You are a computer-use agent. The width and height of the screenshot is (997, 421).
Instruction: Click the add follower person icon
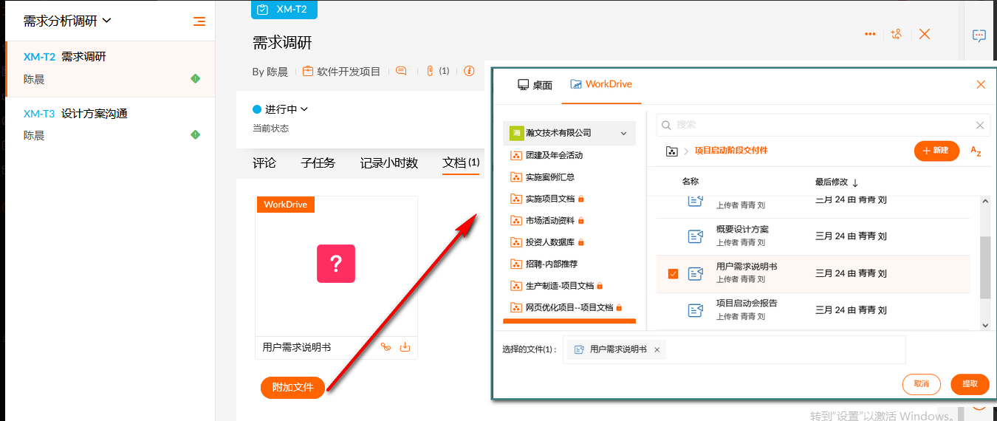click(897, 34)
